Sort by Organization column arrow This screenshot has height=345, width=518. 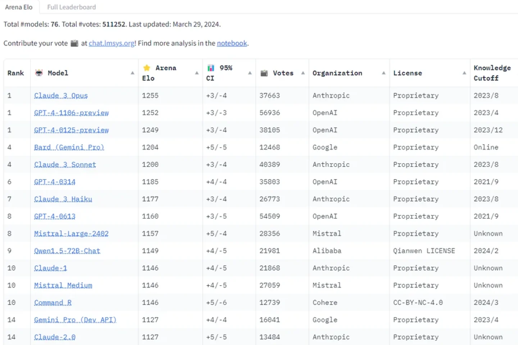pos(383,73)
